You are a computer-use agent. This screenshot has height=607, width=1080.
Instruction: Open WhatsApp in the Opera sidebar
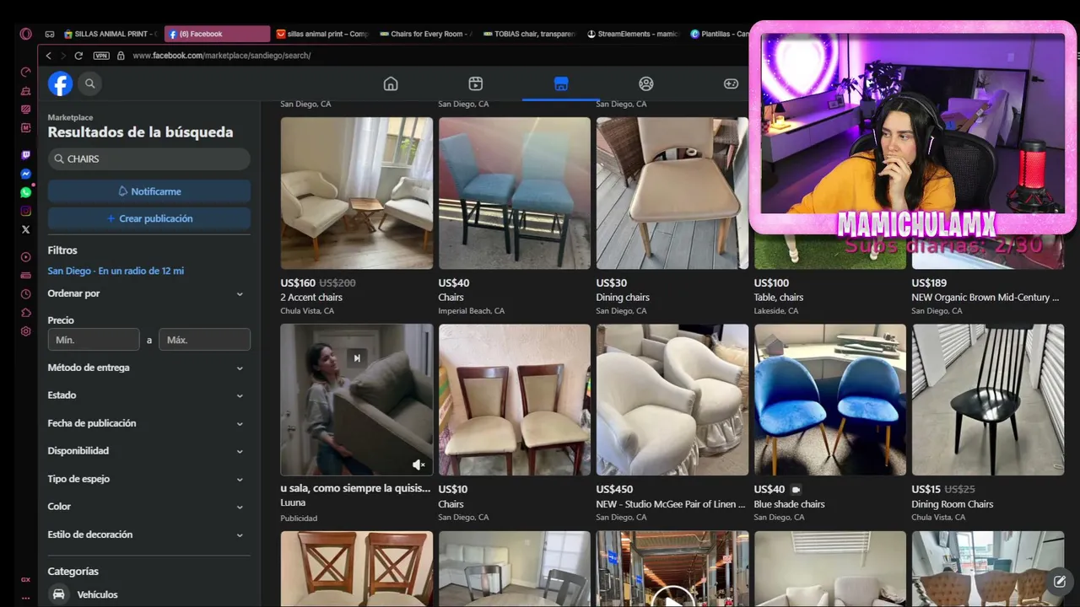[x=26, y=192]
